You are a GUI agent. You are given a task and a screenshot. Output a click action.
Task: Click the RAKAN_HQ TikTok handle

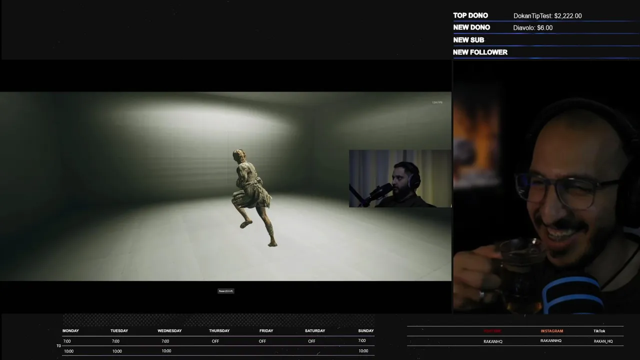603,341
